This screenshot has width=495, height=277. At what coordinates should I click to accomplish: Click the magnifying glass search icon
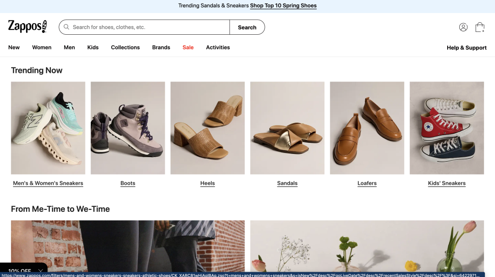66,27
